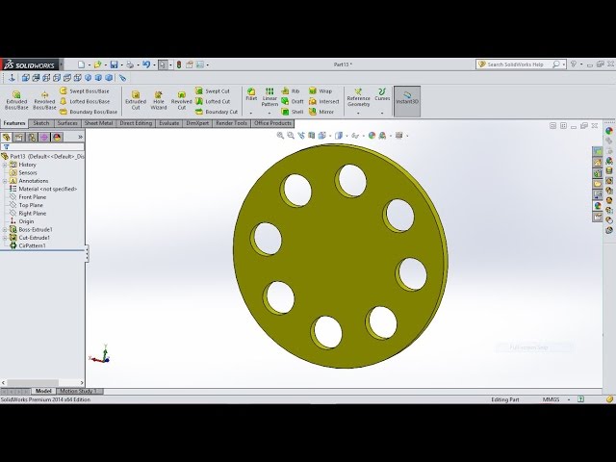Select the Swept Cut tool
The height and width of the screenshot is (462, 616).
(x=212, y=90)
